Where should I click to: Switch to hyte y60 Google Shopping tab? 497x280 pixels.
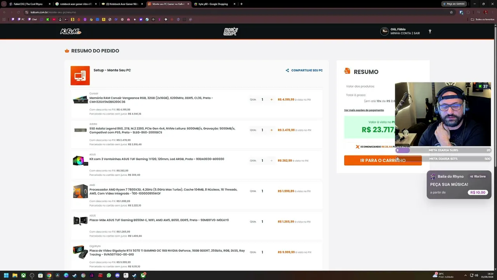215,4
